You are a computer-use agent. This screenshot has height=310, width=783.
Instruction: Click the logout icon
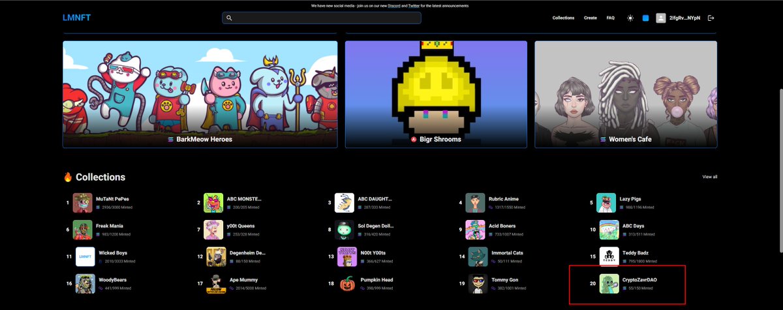(711, 18)
